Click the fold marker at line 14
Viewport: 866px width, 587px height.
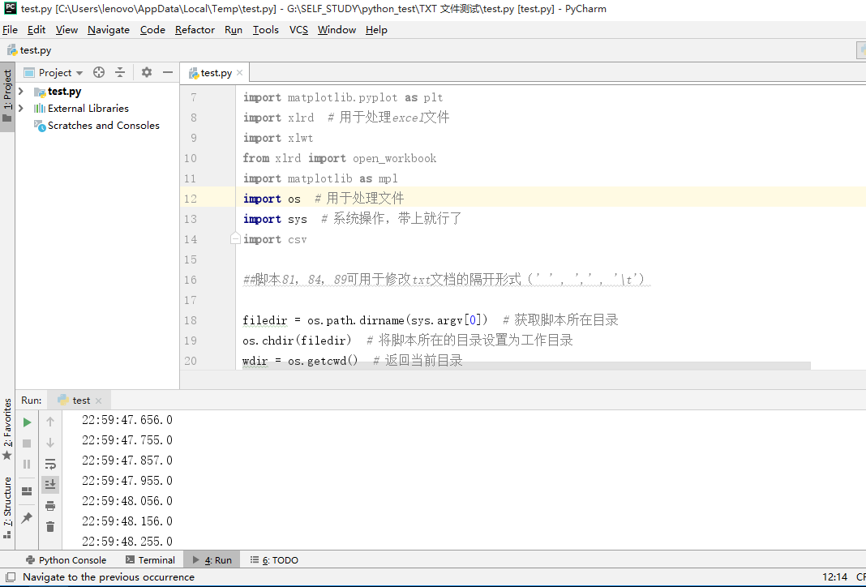click(x=235, y=238)
